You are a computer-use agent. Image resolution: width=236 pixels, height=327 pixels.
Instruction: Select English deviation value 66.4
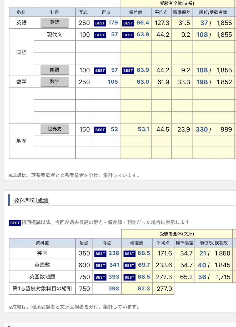coord(143,23)
